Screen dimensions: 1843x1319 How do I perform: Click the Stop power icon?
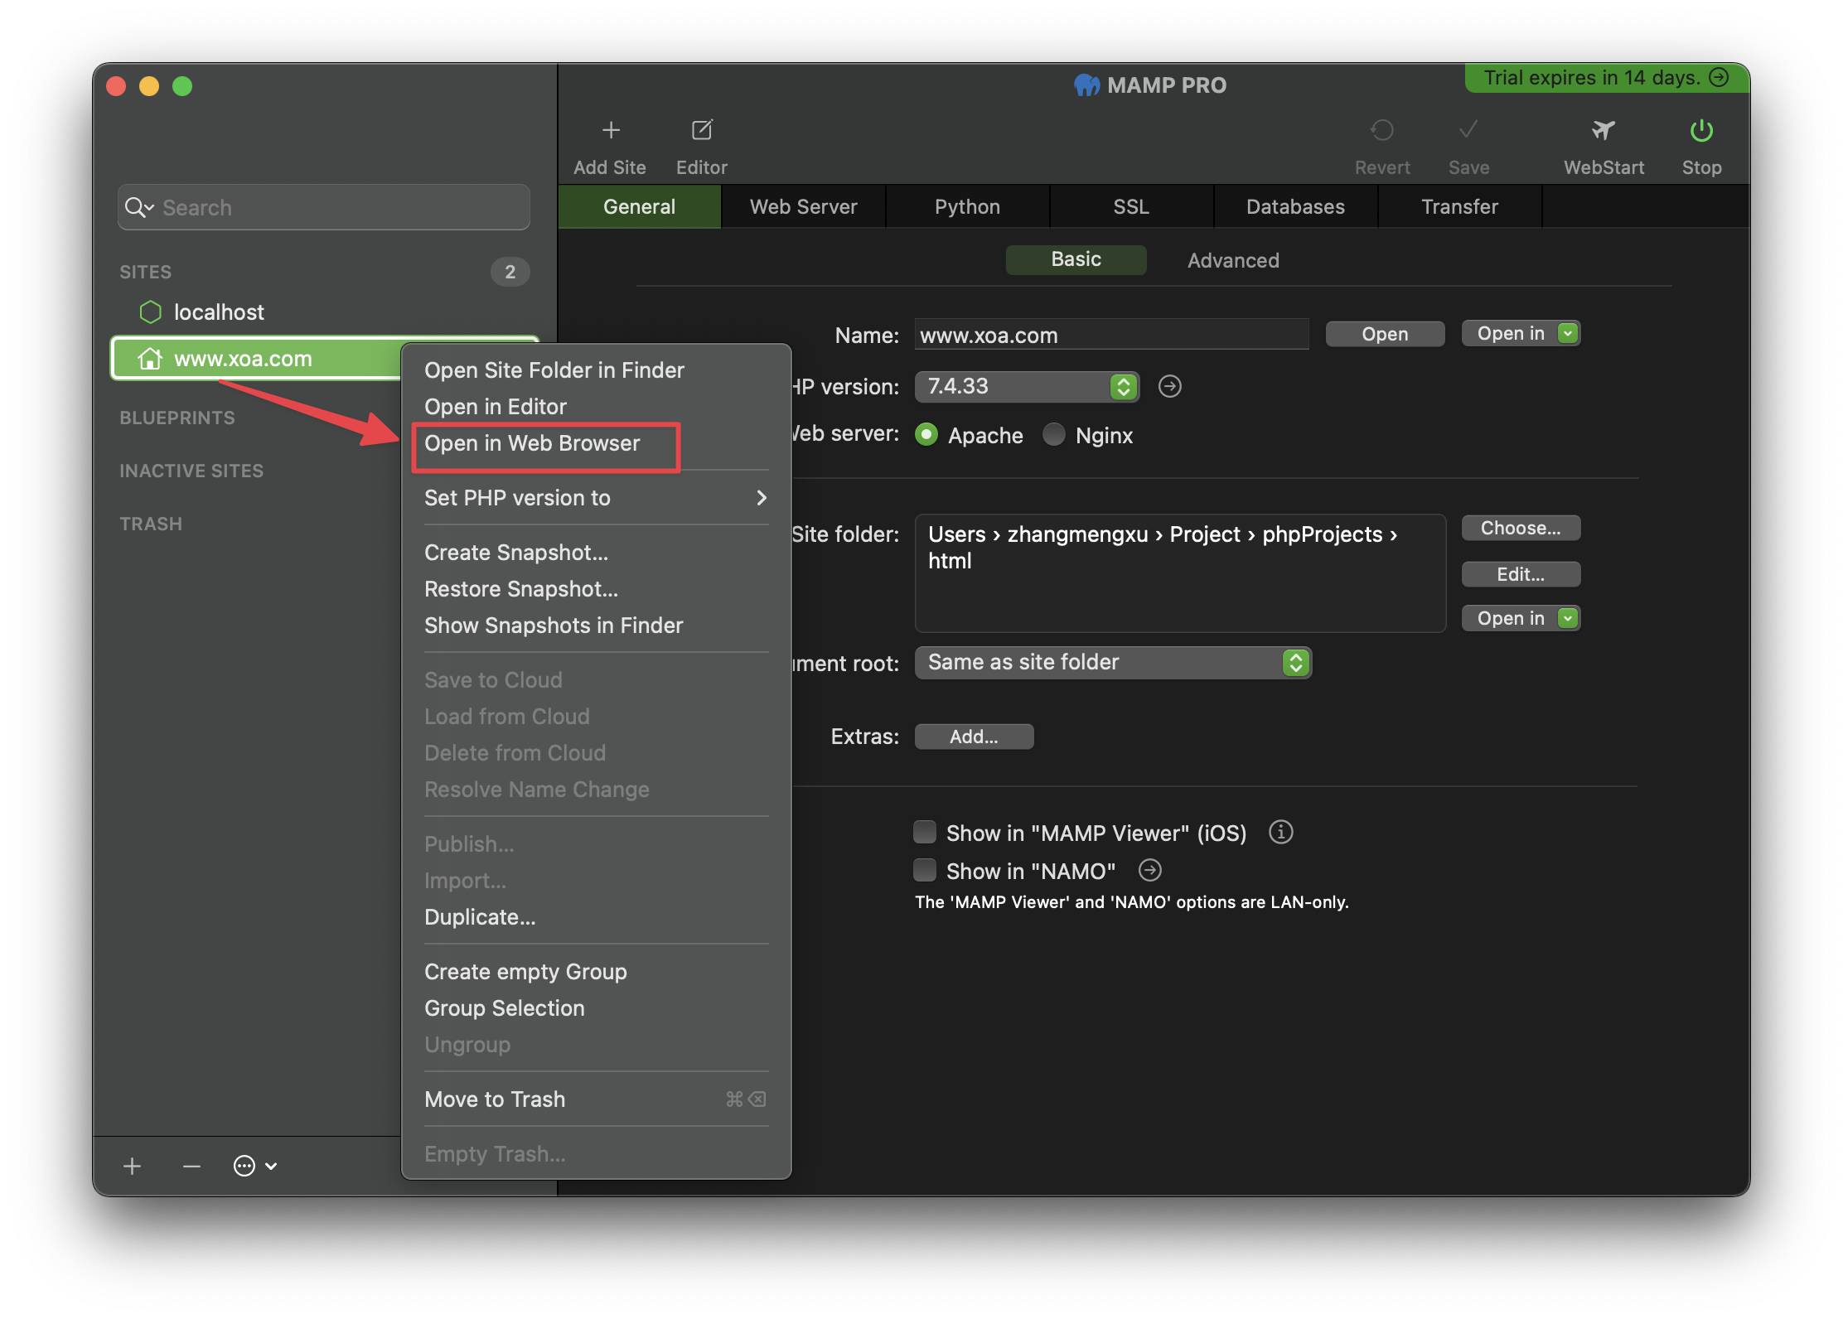point(1701,130)
